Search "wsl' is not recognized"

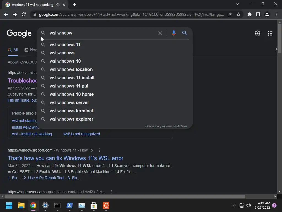click(x=82, y=134)
